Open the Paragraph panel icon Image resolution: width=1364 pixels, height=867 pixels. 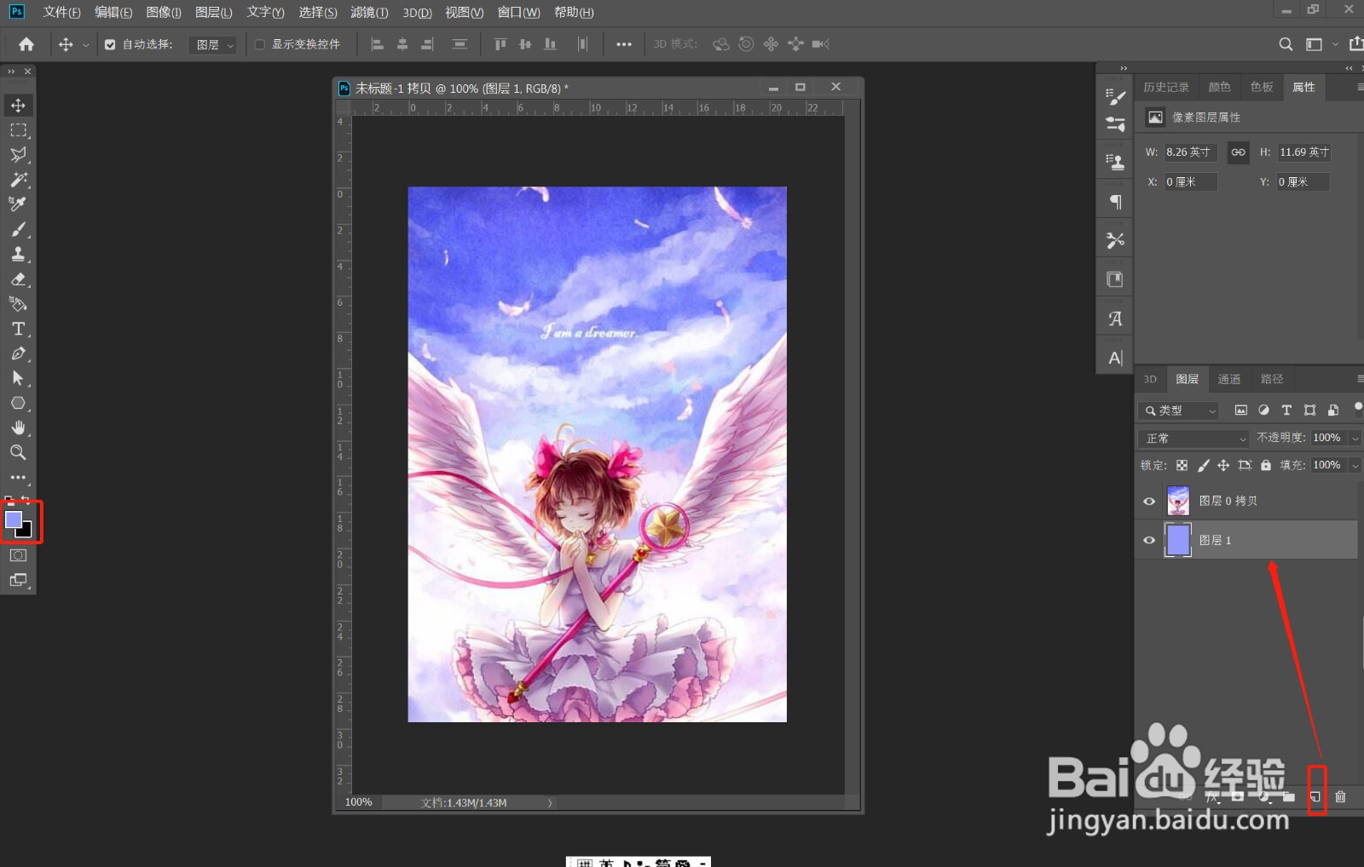[x=1115, y=202]
